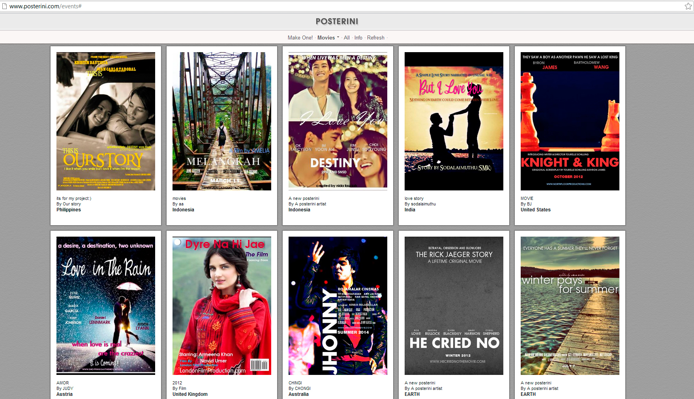Open the Our Story poster thumbnail
Screen dimensions: 694x399
106,121
